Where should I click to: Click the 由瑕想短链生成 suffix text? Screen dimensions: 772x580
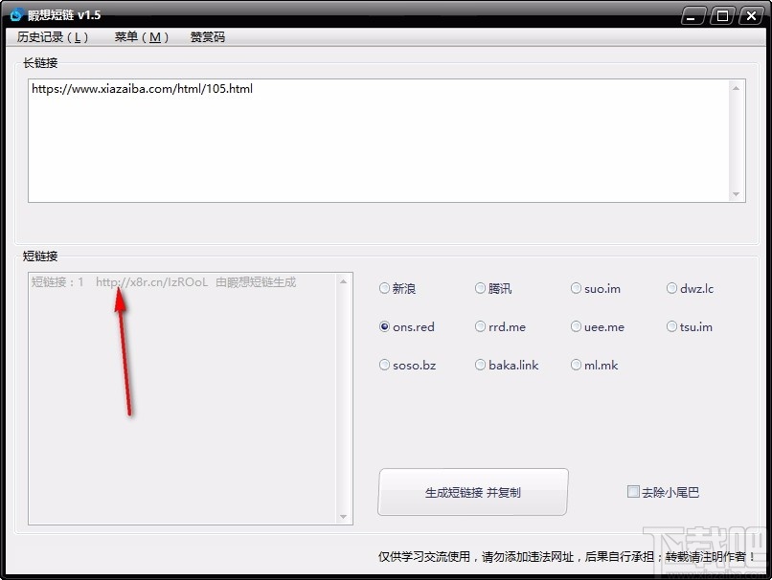tap(256, 282)
